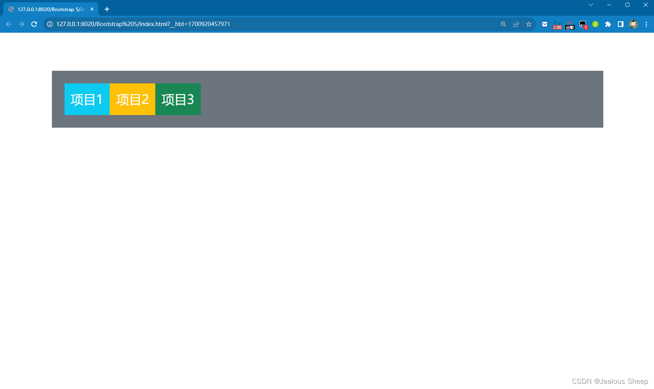This screenshot has height=389, width=654.
Task: Click the share icon in the toolbar
Action: (515, 24)
